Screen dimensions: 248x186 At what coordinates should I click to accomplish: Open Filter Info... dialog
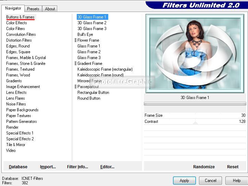(77, 167)
